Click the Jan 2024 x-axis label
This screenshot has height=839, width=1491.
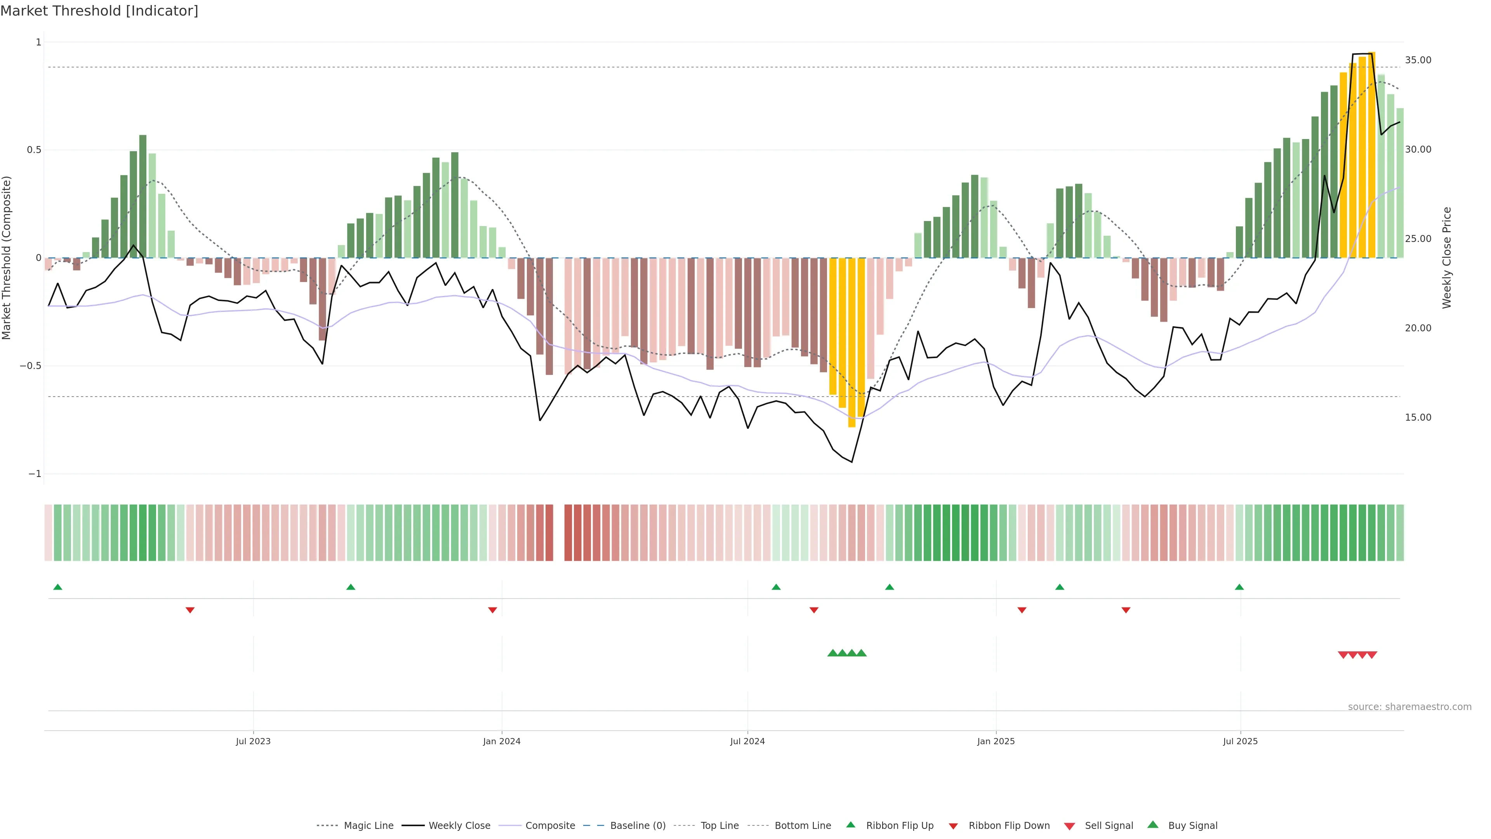pyautogui.click(x=502, y=742)
